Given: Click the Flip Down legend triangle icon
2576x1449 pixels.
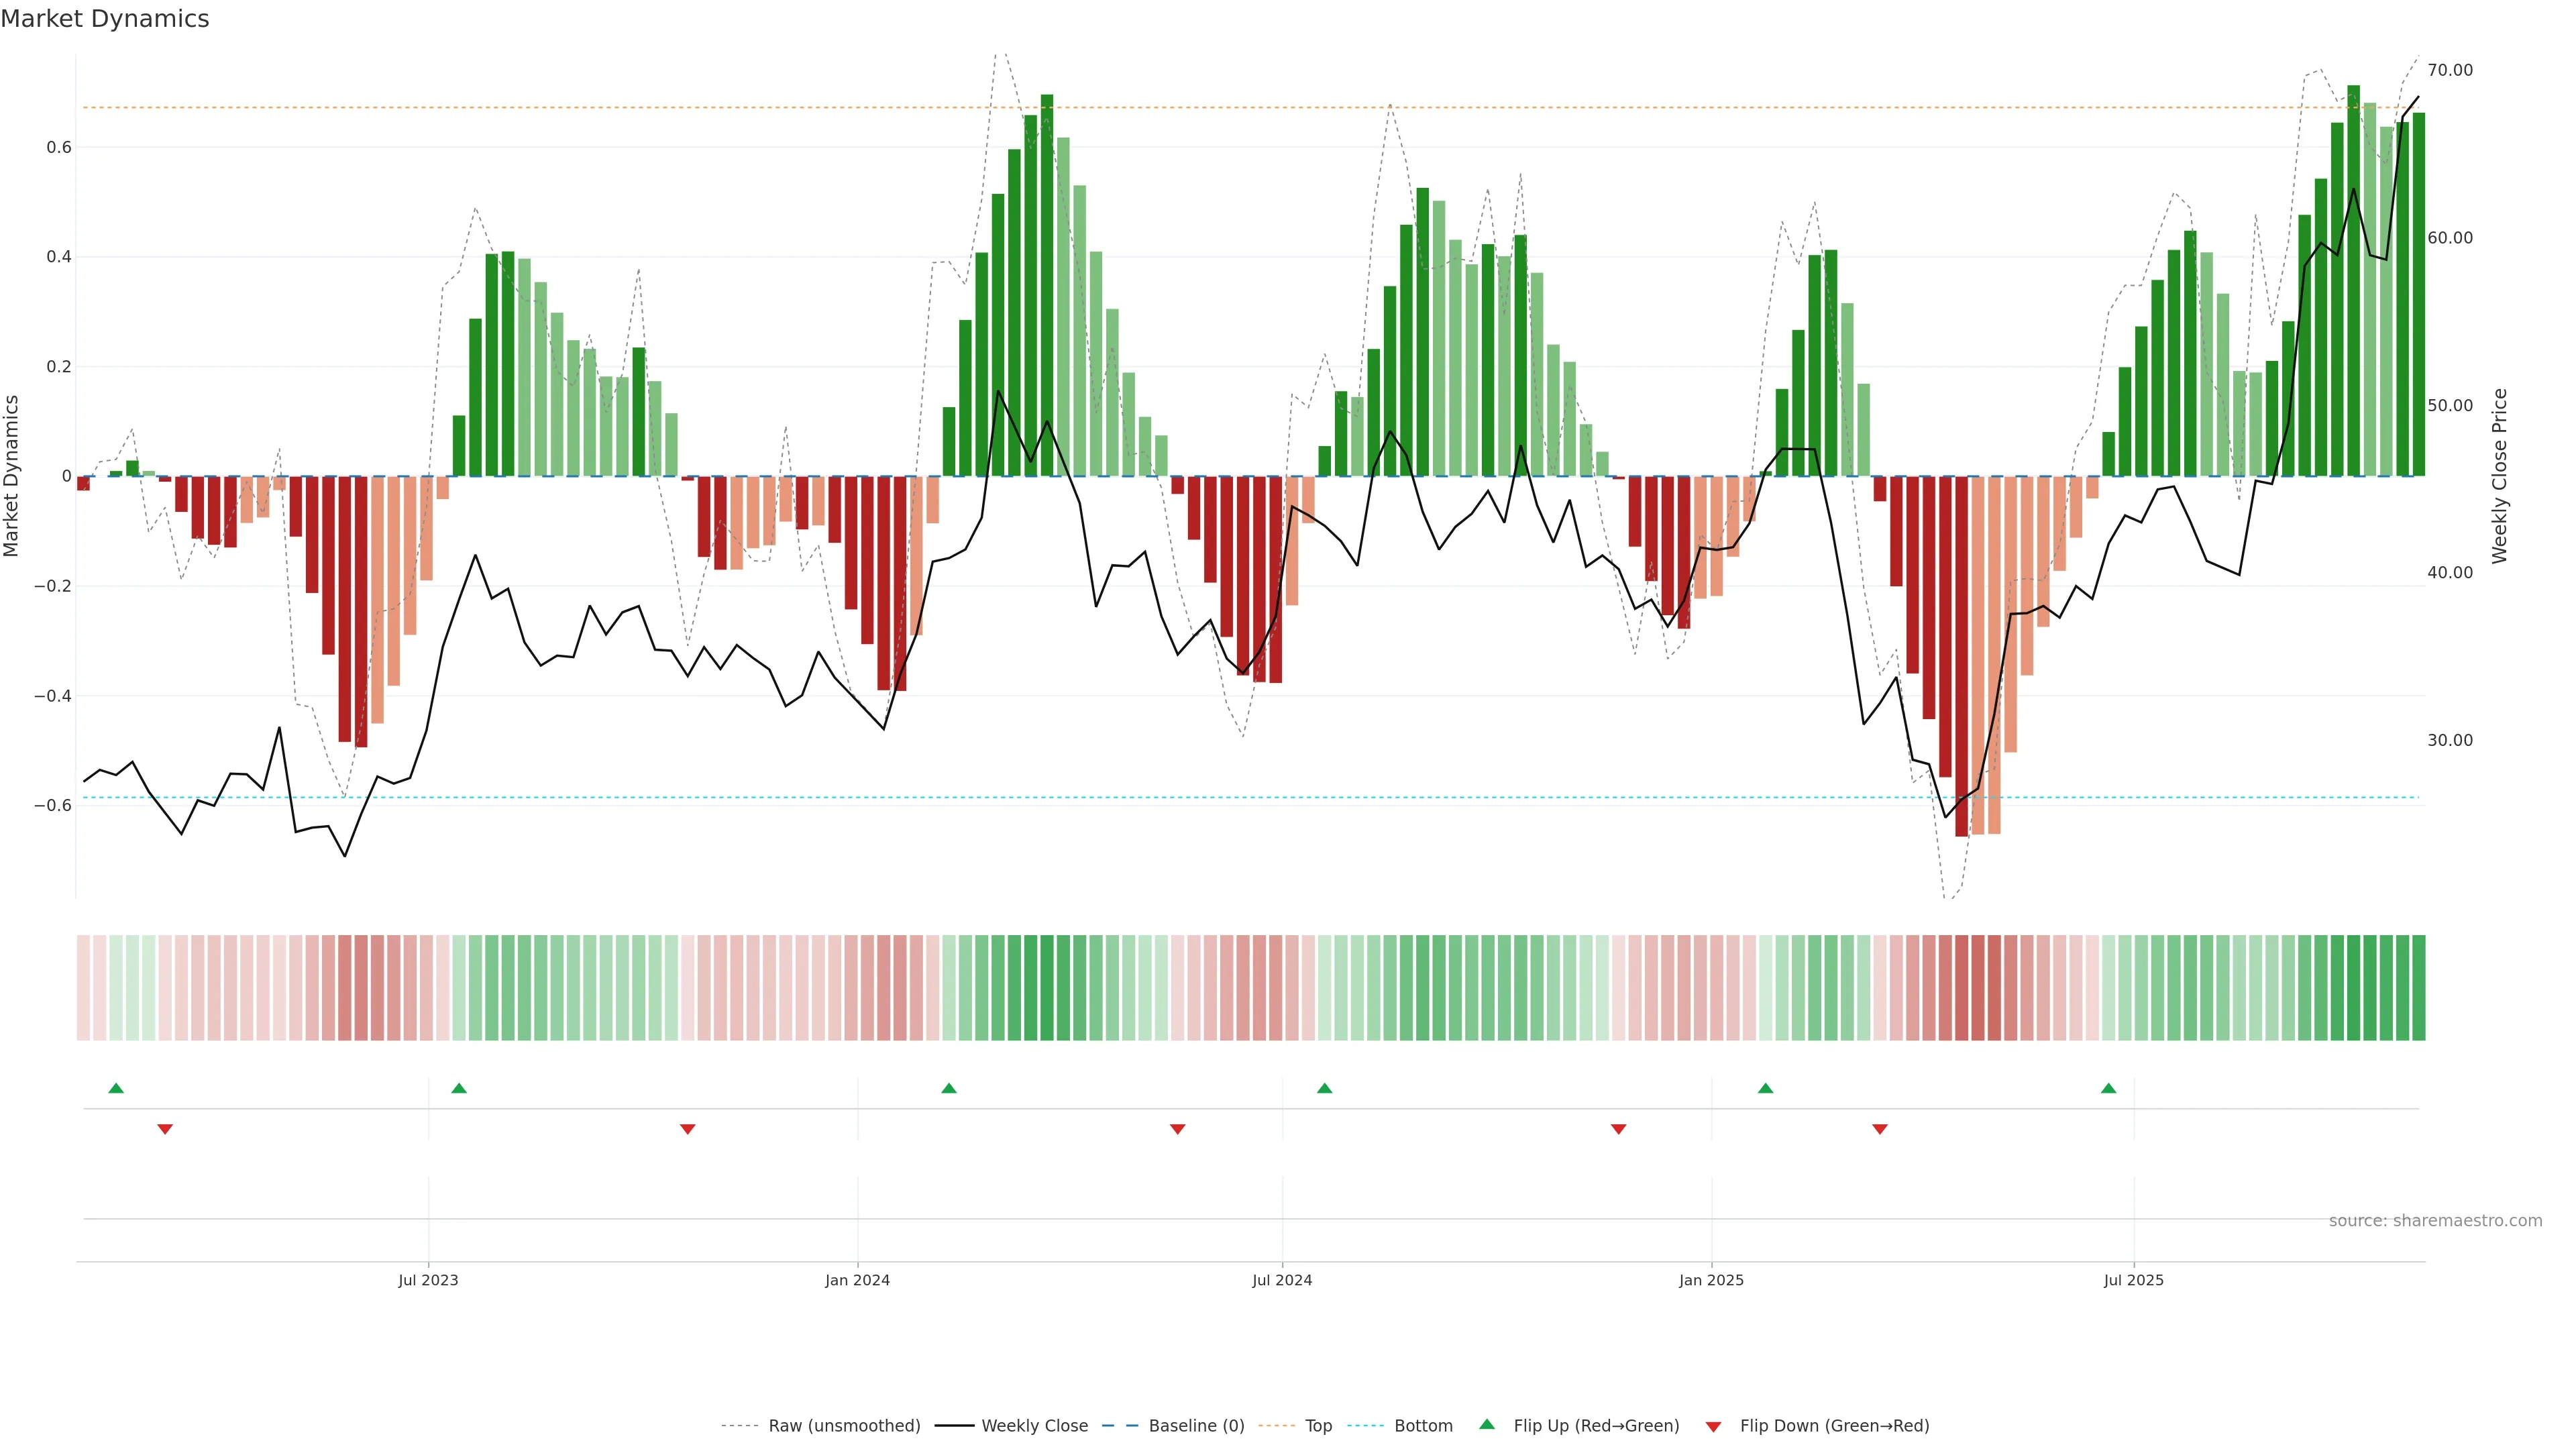Looking at the screenshot, I should (x=1713, y=1426).
